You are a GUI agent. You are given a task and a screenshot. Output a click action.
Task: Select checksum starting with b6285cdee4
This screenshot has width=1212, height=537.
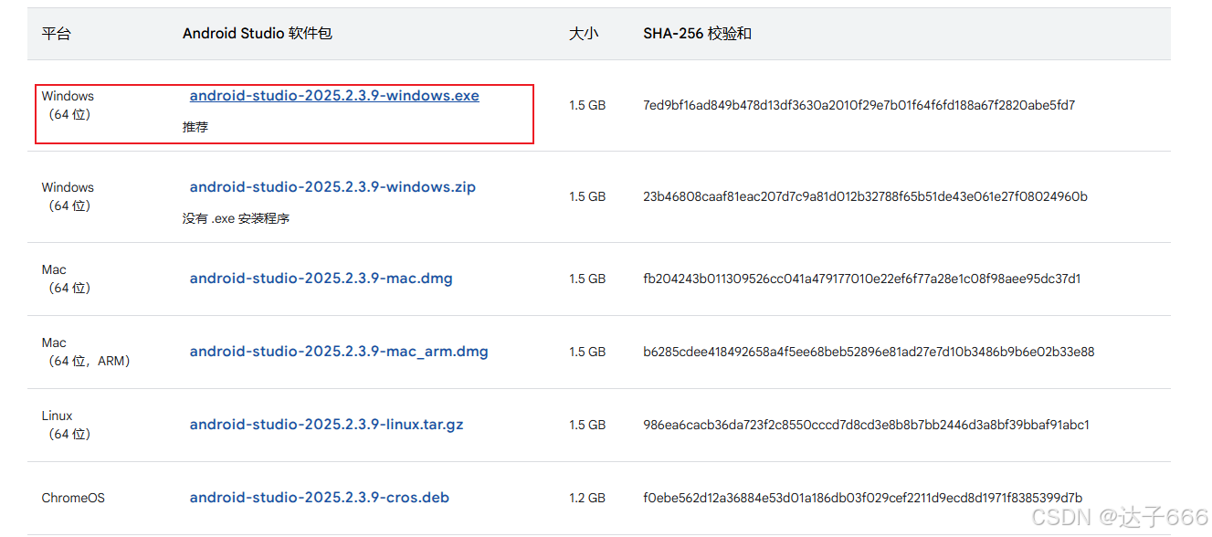869,352
